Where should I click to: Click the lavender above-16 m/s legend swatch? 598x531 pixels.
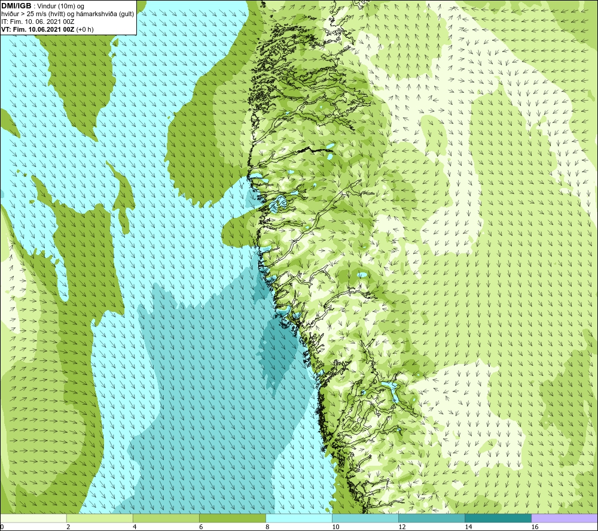pos(565,518)
